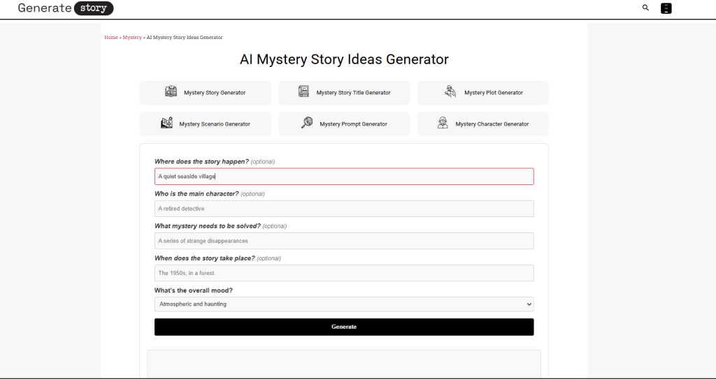Open the black menu icon in header

point(666,8)
